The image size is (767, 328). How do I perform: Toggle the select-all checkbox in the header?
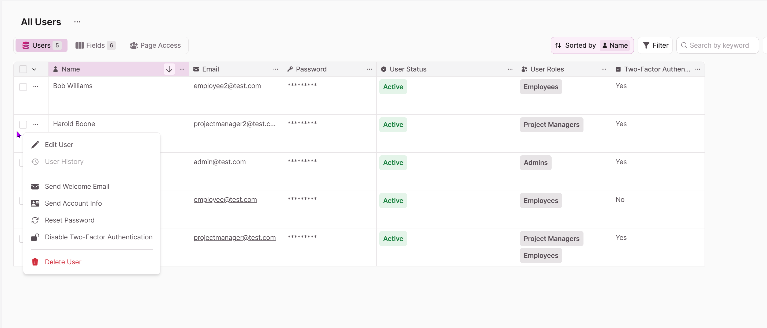click(23, 69)
